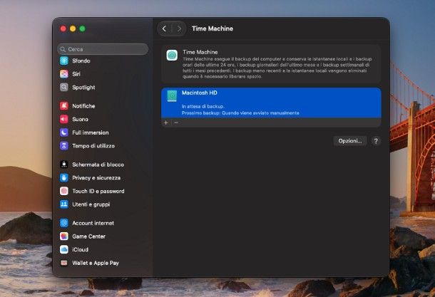Click the Macintosh HD disk name

click(200, 93)
